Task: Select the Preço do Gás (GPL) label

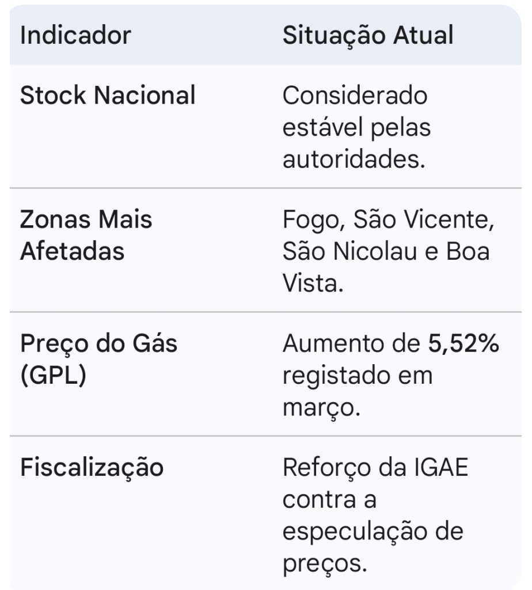Action: (98, 360)
